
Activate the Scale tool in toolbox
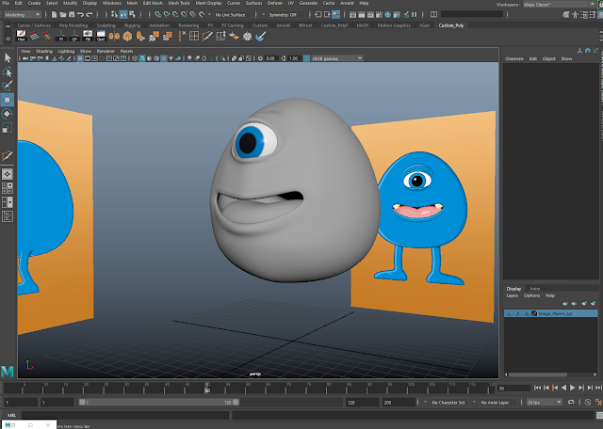pos(8,128)
